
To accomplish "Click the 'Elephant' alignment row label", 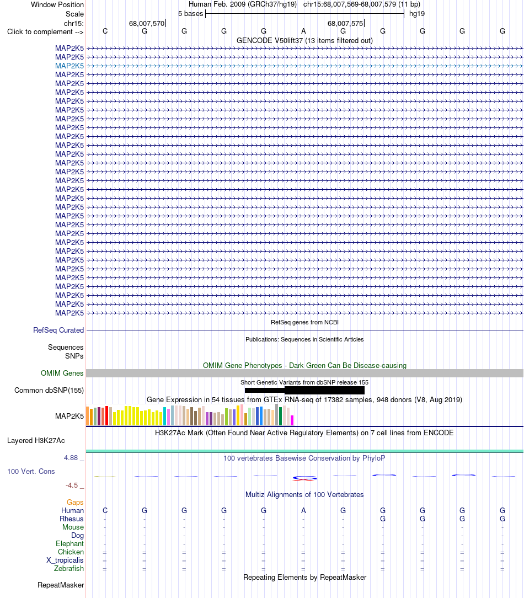I will [x=70, y=544].
